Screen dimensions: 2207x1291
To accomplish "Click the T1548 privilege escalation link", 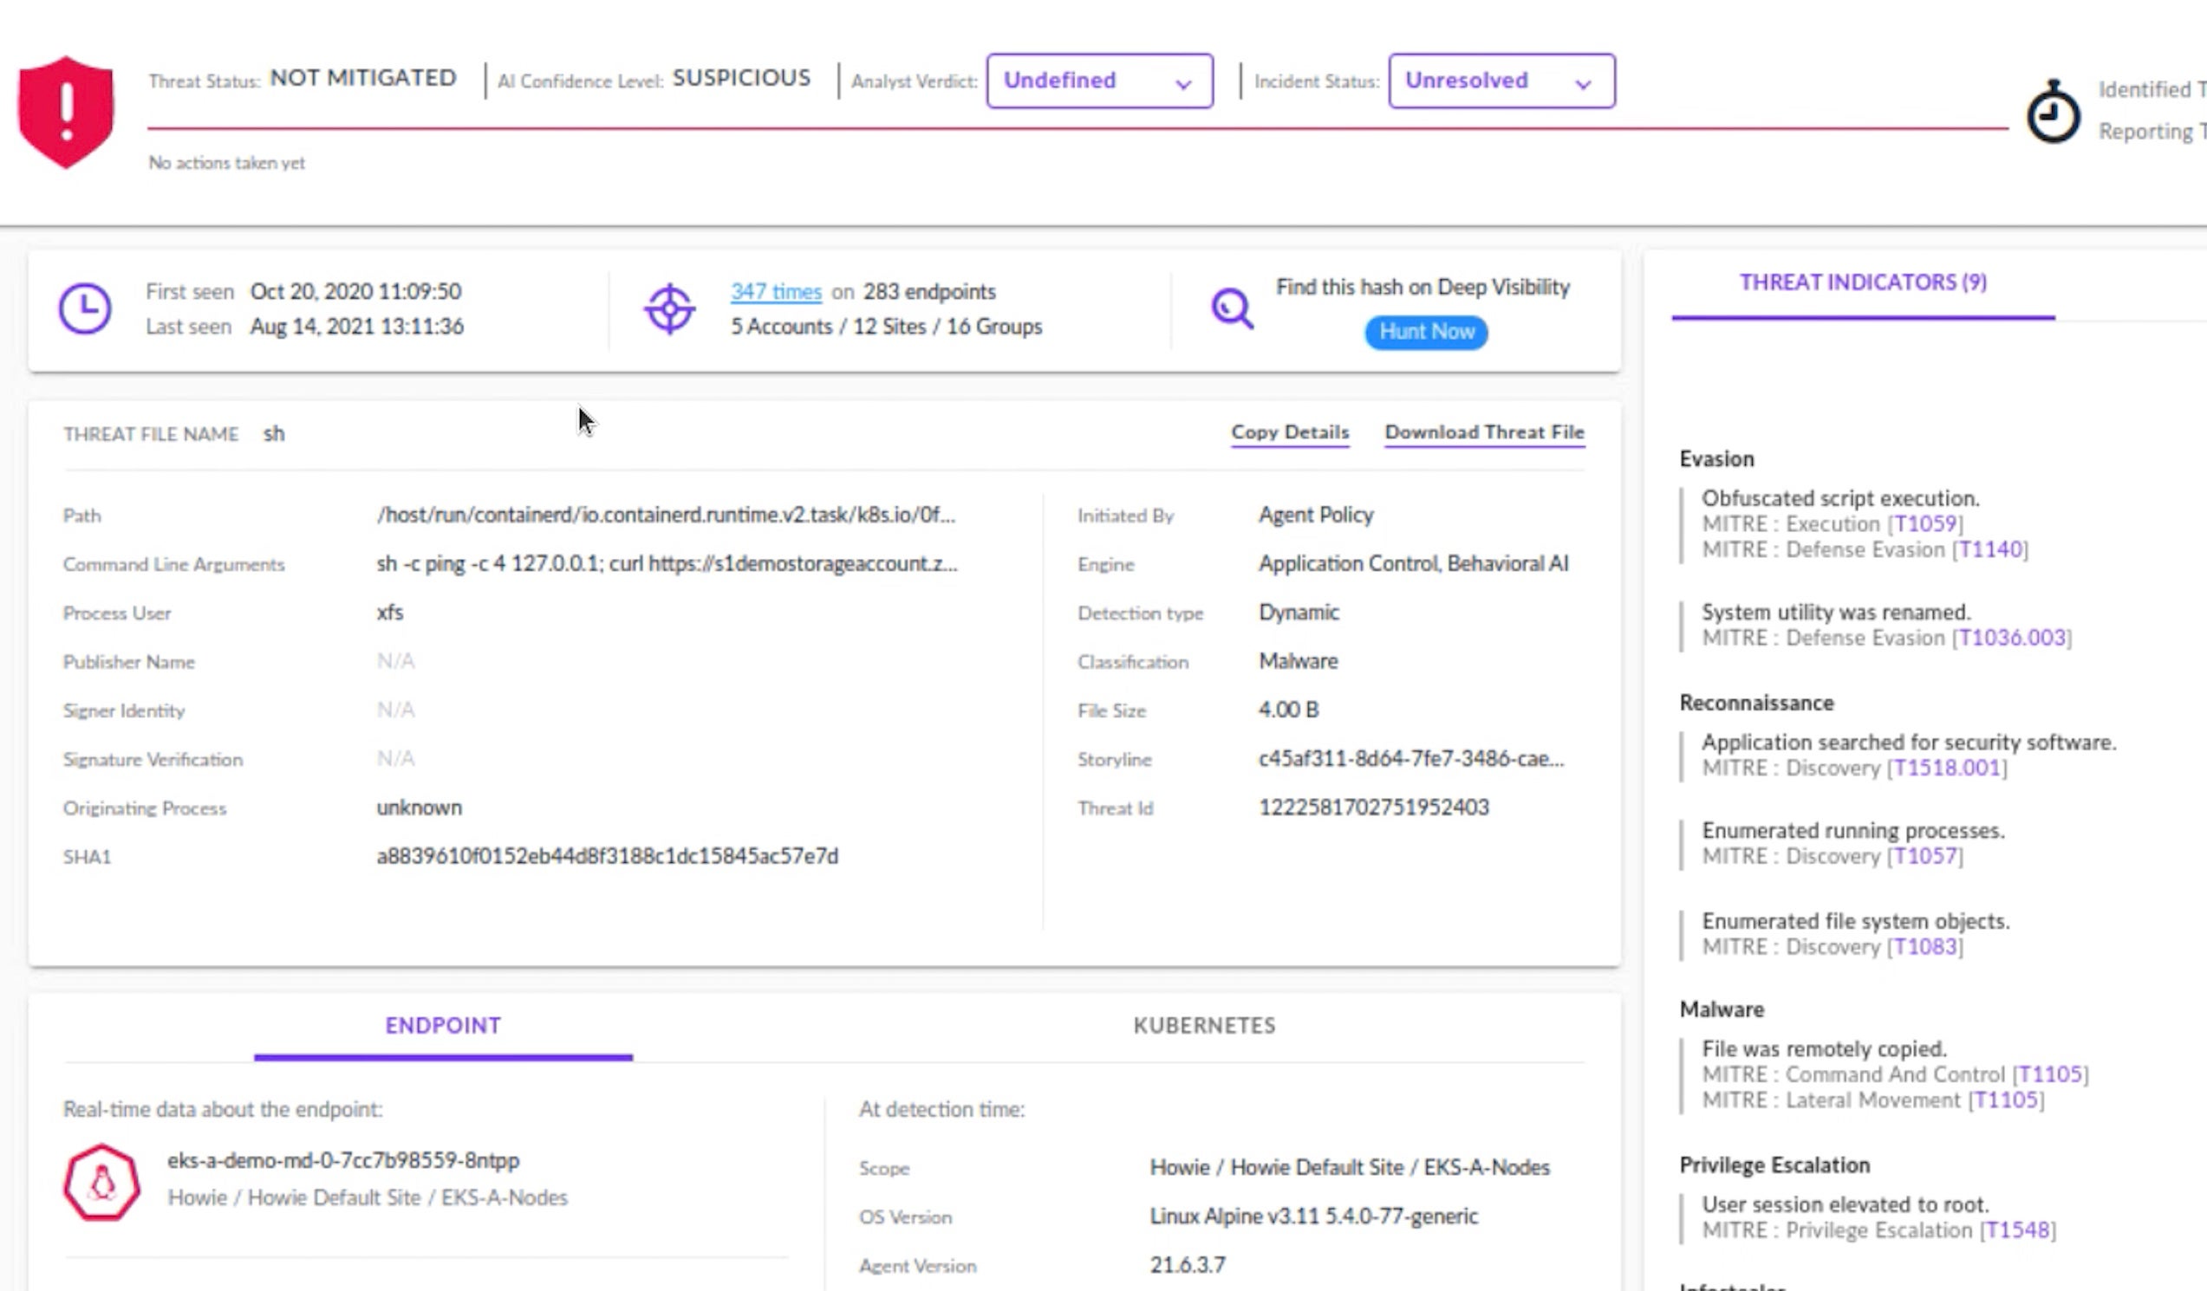I will 2018,1229.
